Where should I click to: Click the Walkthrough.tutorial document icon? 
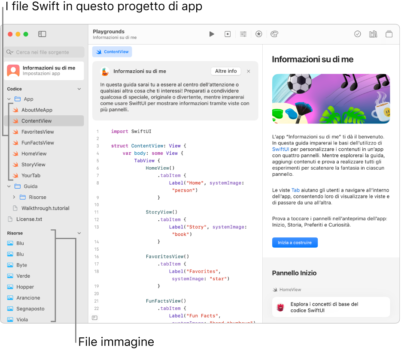tap(15, 208)
